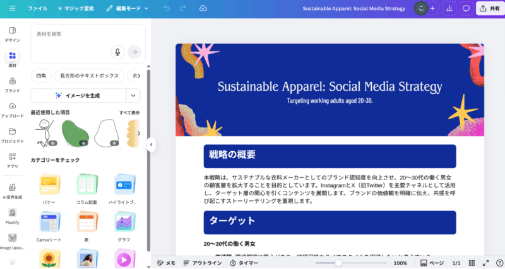The width and height of the screenshot is (505, 269).
Task: Click the zoom slider handle
Action: coord(338,263)
